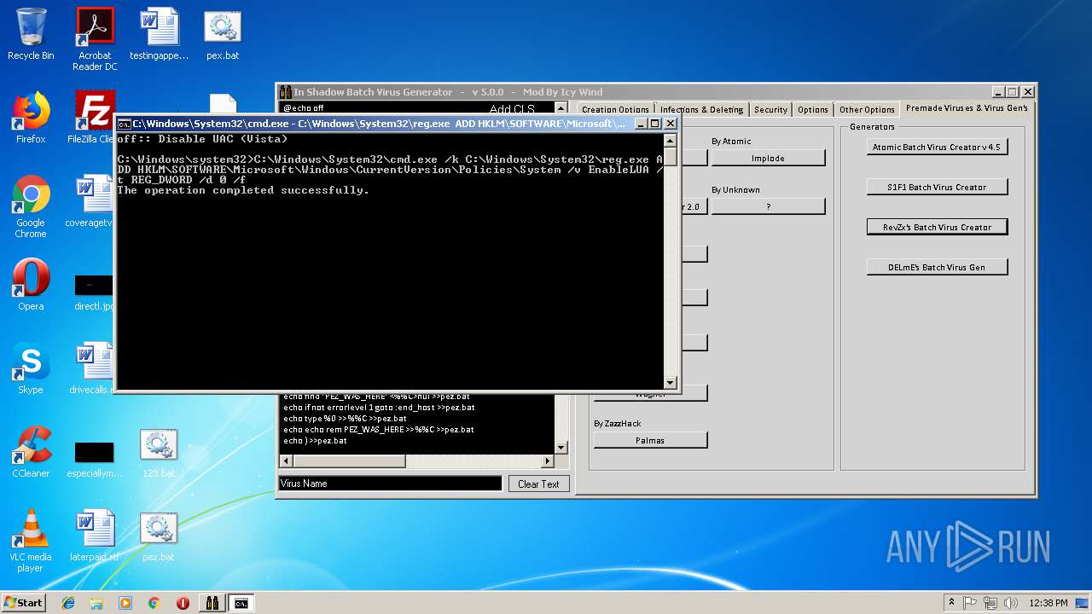Switch to Security tab

pyautogui.click(x=770, y=109)
